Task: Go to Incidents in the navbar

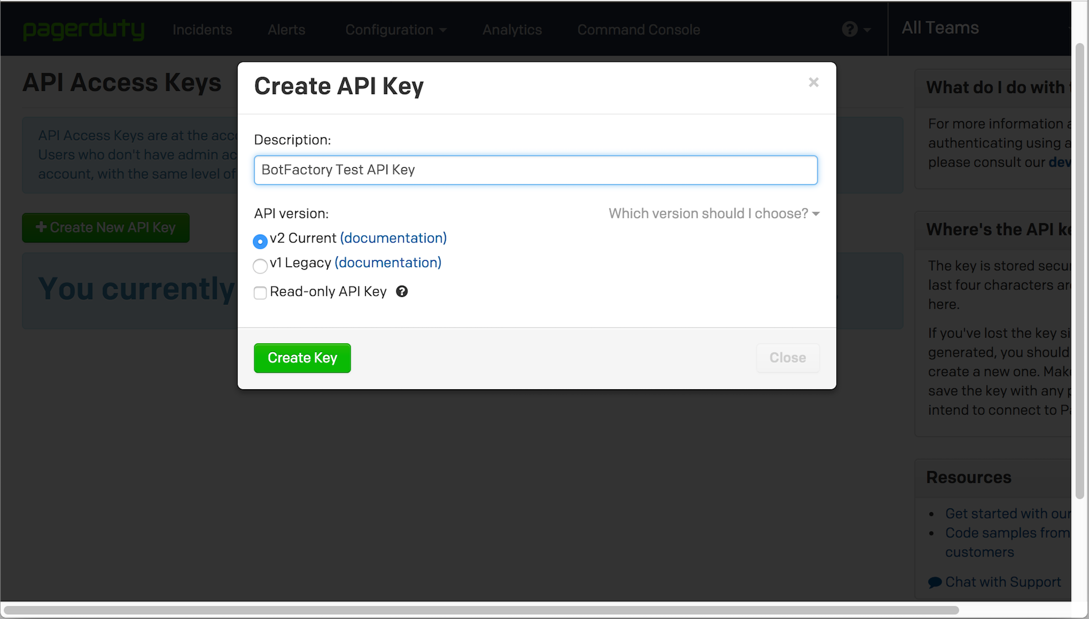Action: [202, 29]
